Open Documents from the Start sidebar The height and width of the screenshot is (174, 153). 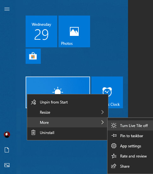pyautogui.click(x=7, y=150)
